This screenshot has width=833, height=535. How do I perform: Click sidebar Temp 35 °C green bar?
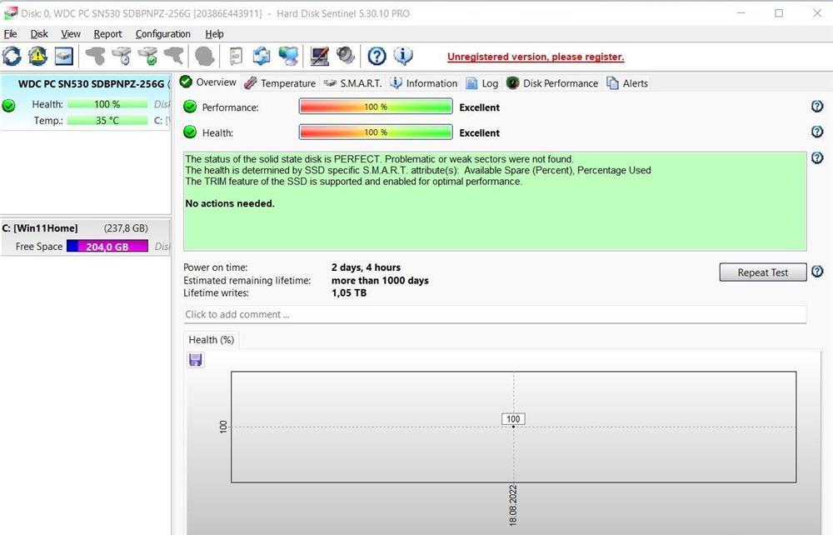[x=107, y=121]
